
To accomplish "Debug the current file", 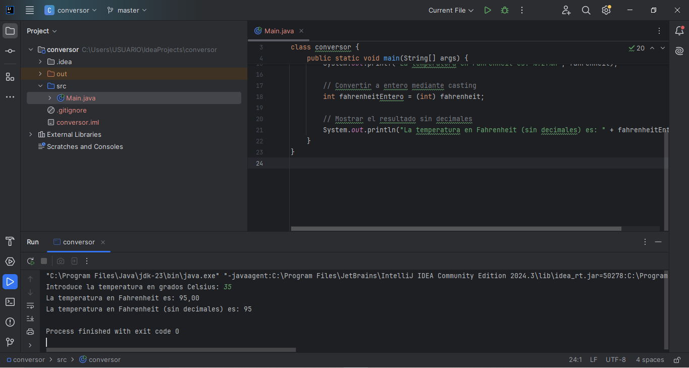I will [504, 10].
